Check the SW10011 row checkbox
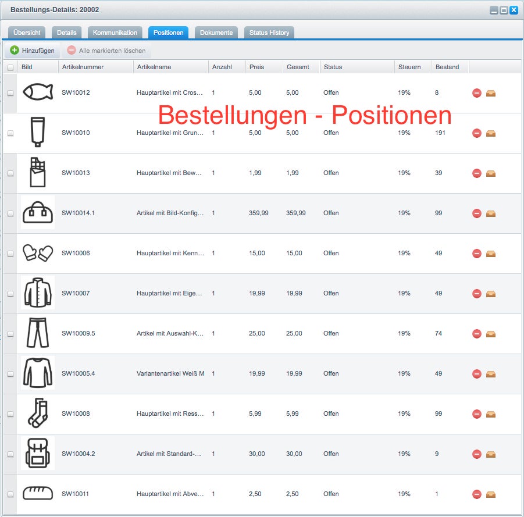This screenshot has height=517, width=524. [10, 494]
